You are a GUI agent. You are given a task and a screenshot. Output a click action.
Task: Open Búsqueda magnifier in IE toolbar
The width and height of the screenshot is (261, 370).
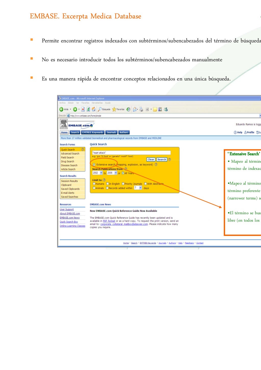104,109
